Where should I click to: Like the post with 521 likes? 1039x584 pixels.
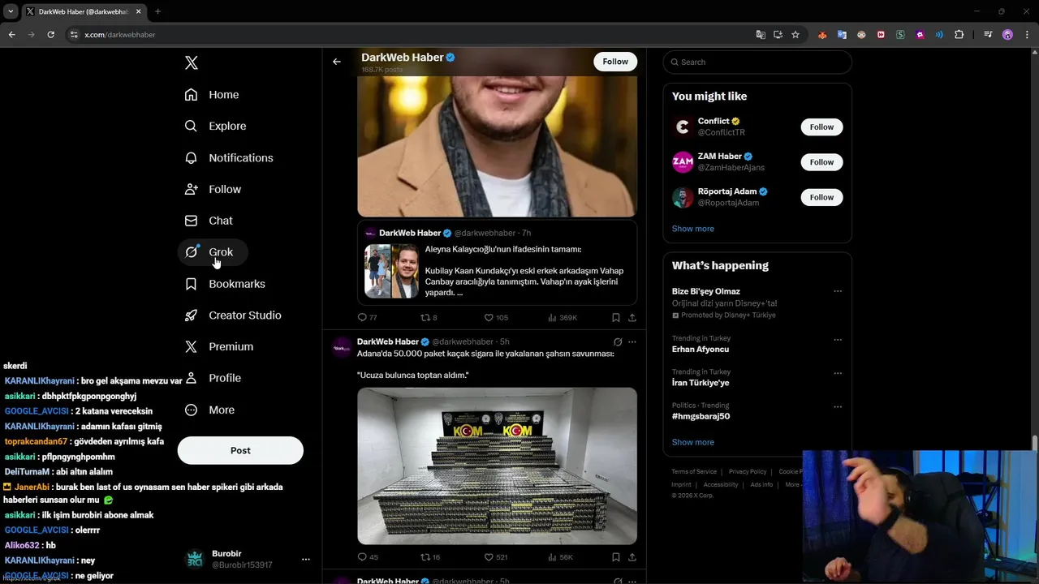[x=496, y=557]
